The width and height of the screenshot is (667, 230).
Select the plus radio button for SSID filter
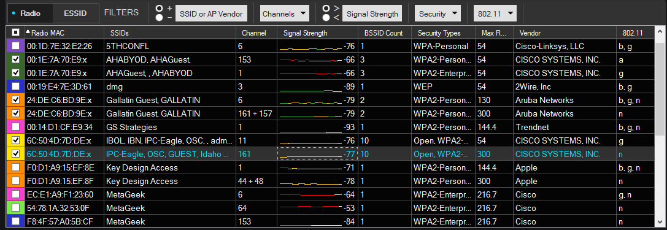159,9
